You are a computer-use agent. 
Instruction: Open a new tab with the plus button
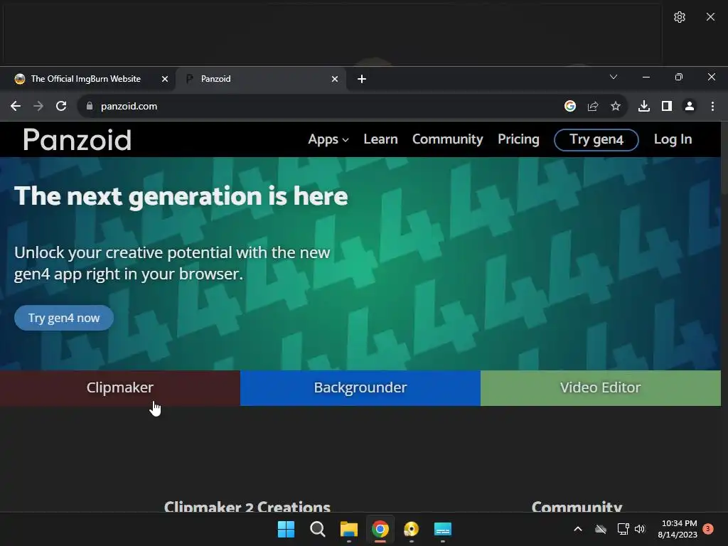coord(362,79)
